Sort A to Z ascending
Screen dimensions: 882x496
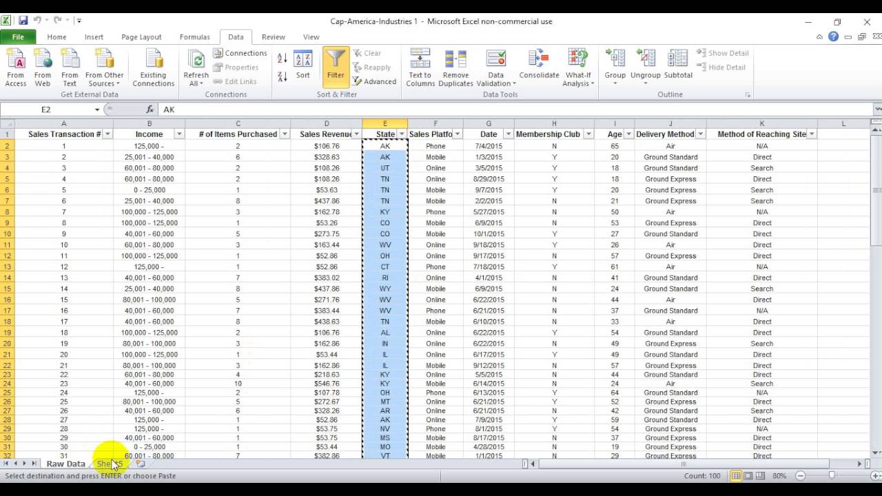283,59
